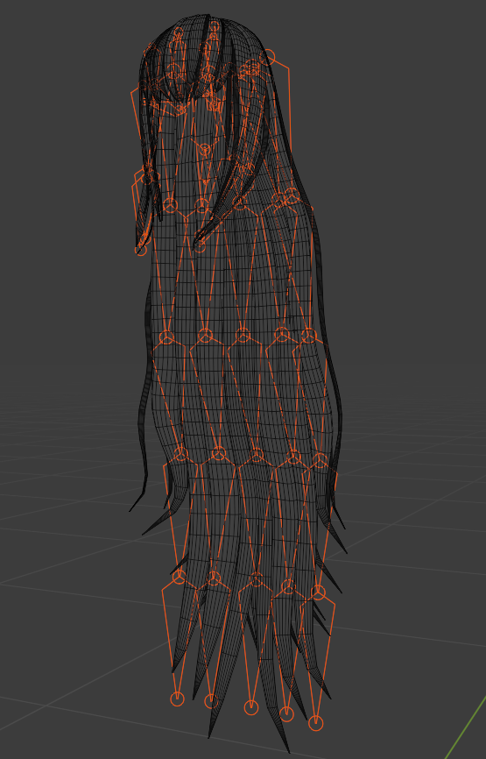Image resolution: width=486 pixels, height=759 pixels.
Task: Select leftmost joint in uppermost long-hair joint row
Action: click(x=170, y=205)
